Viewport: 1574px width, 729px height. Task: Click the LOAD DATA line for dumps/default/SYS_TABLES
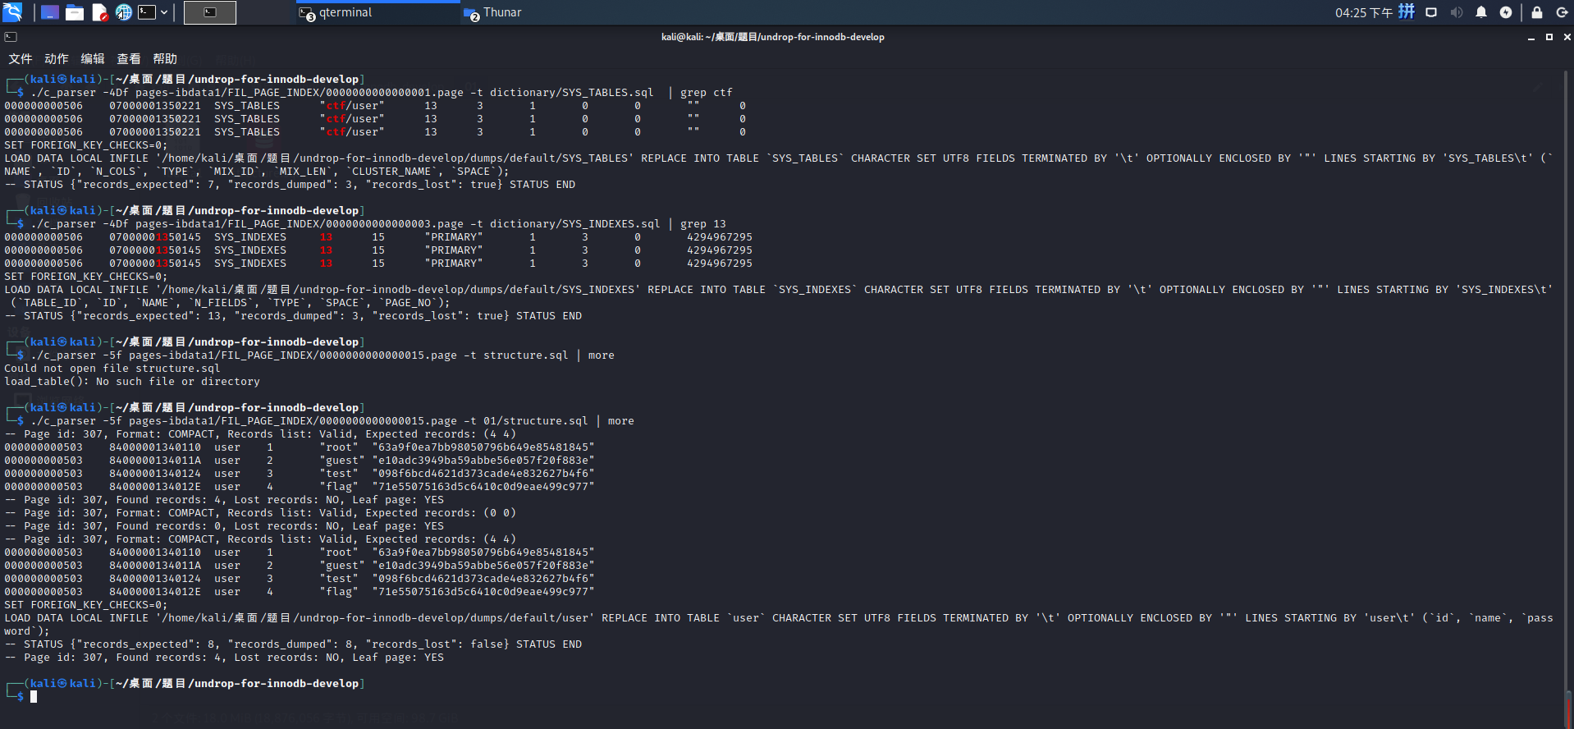779,158
